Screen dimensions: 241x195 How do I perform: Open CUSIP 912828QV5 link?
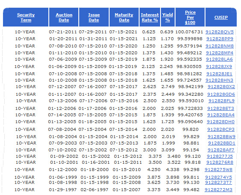220,32
